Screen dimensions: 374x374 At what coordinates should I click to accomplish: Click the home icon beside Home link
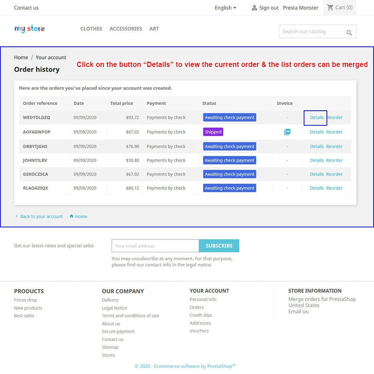tap(71, 216)
